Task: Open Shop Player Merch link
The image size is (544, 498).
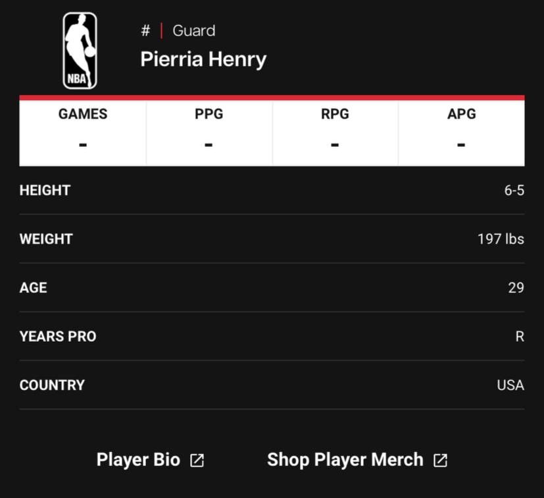Action: click(345, 459)
